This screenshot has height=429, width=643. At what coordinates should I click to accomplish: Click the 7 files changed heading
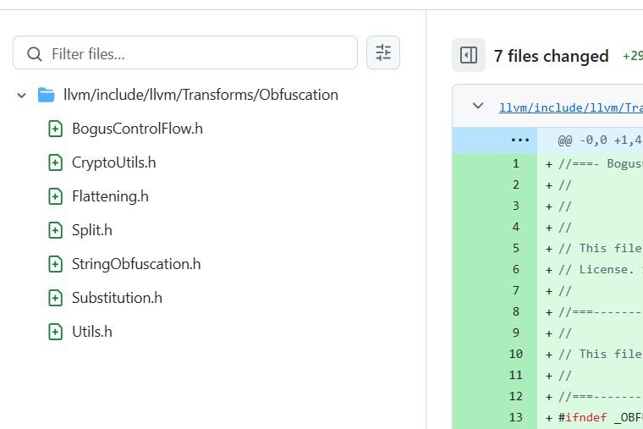point(552,56)
